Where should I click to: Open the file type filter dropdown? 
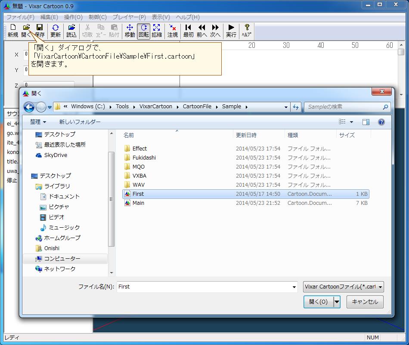tap(343, 287)
